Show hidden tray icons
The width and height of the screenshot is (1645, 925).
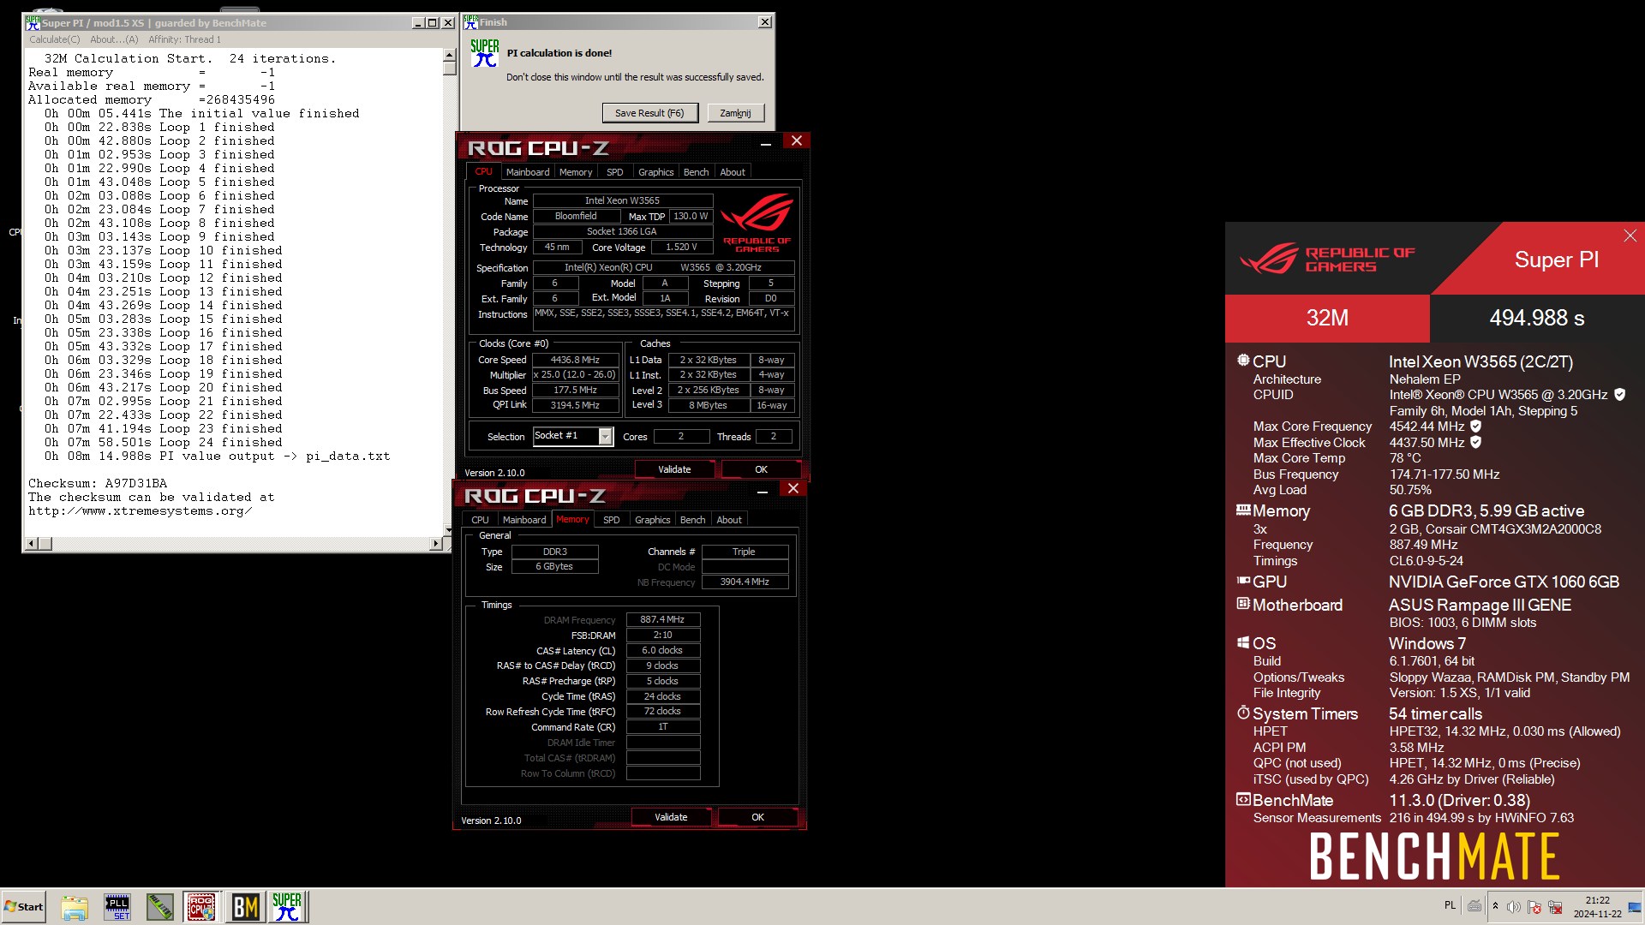[1495, 906]
